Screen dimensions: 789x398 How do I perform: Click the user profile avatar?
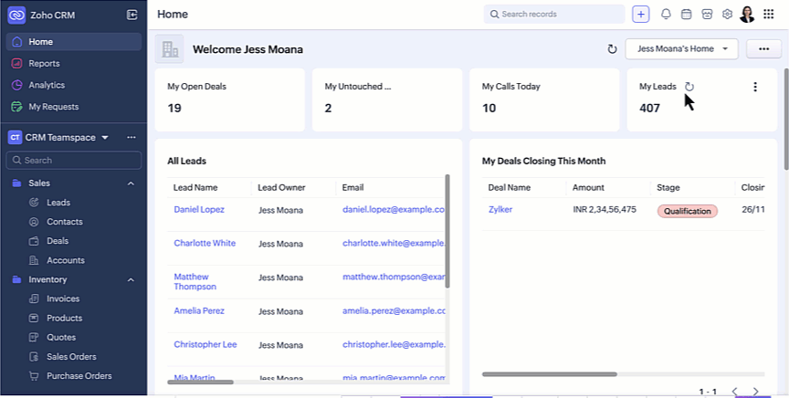pos(747,15)
